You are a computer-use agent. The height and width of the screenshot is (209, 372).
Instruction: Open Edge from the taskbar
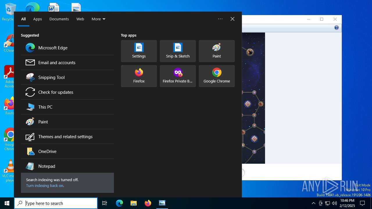(x=119, y=203)
